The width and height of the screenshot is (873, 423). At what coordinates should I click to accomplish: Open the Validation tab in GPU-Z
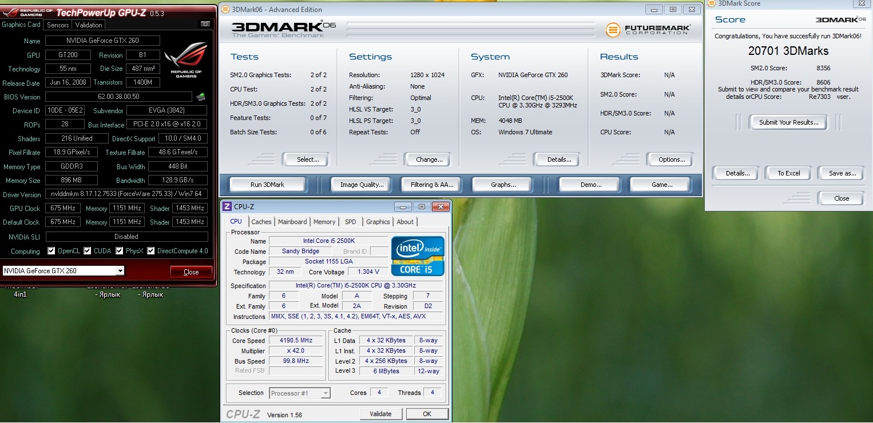89,25
